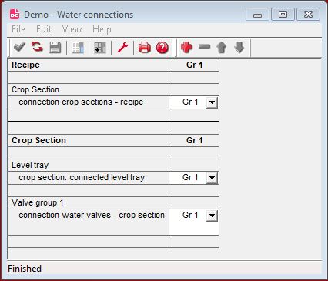This screenshot has height=281, width=328.
Task: Click the grey move down arrow
Action: pos(239,48)
